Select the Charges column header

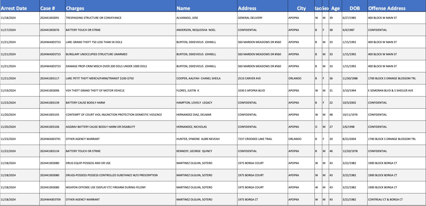[120, 6]
